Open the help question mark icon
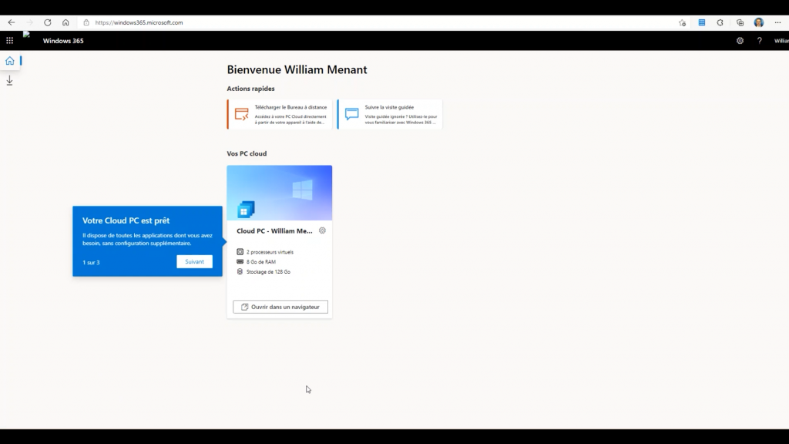The width and height of the screenshot is (789, 444). point(759,41)
